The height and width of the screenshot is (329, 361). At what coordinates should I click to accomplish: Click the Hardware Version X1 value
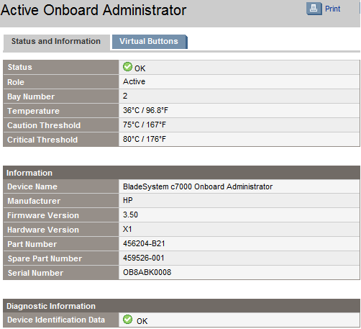[x=127, y=229]
